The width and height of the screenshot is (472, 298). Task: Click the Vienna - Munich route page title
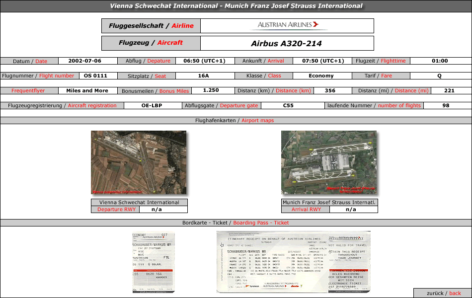point(236,6)
